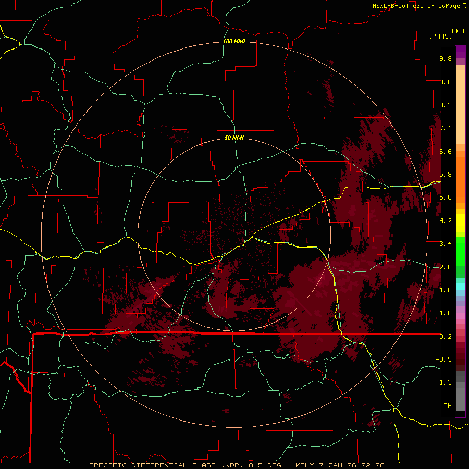Click the 9.0 value on the color scale
The image size is (469, 469).
pos(446,82)
